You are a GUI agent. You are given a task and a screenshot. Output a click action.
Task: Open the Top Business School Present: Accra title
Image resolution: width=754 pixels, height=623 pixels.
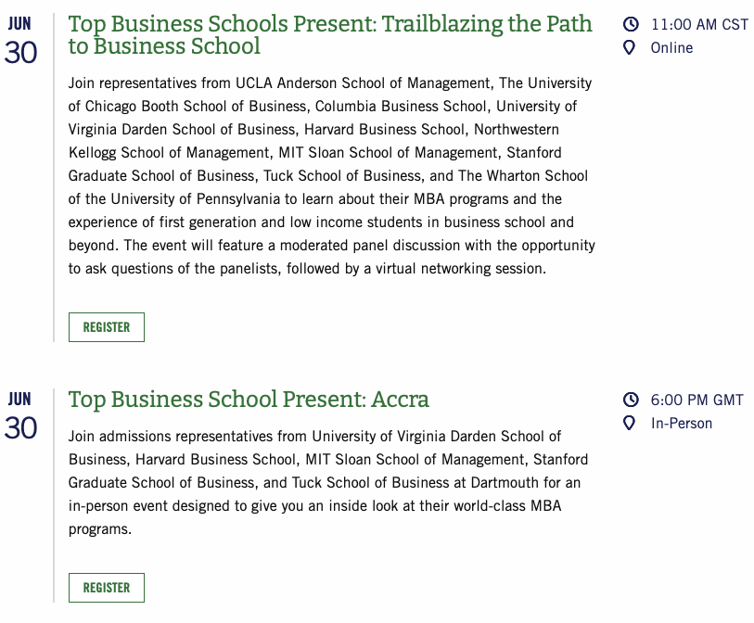(249, 400)
